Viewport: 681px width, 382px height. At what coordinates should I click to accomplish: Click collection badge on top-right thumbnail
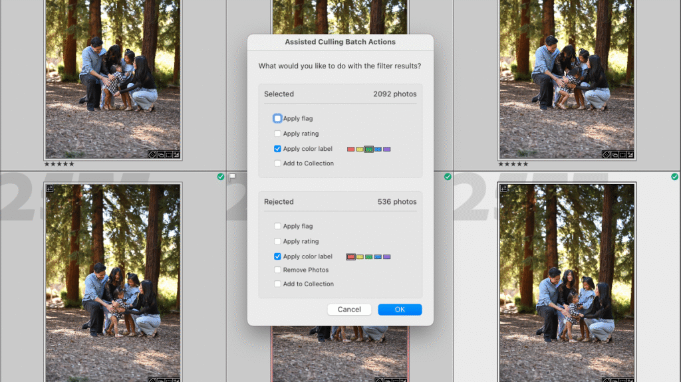click(x=615, y=155)
